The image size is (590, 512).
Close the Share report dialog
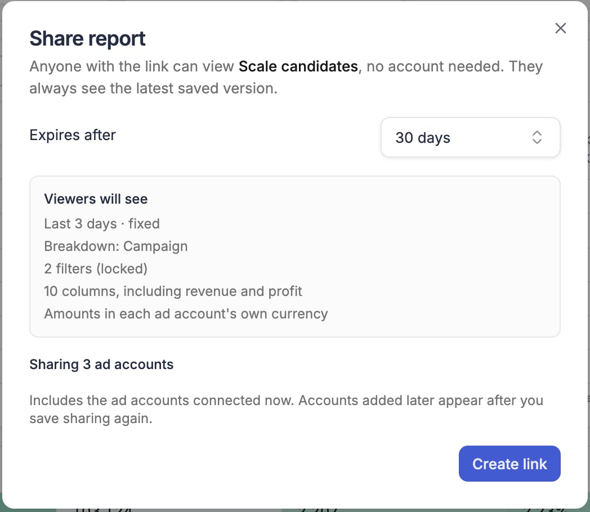pyautogui.click(x=560, y=28)
